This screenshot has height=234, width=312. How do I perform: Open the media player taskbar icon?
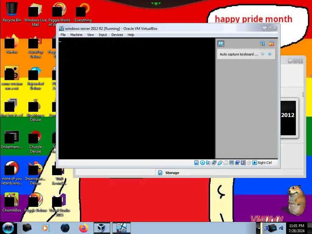click(x=45, y=228)
